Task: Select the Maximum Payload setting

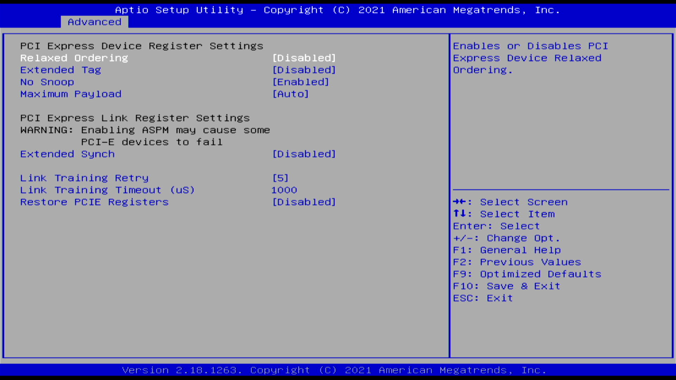Action: 71,94
